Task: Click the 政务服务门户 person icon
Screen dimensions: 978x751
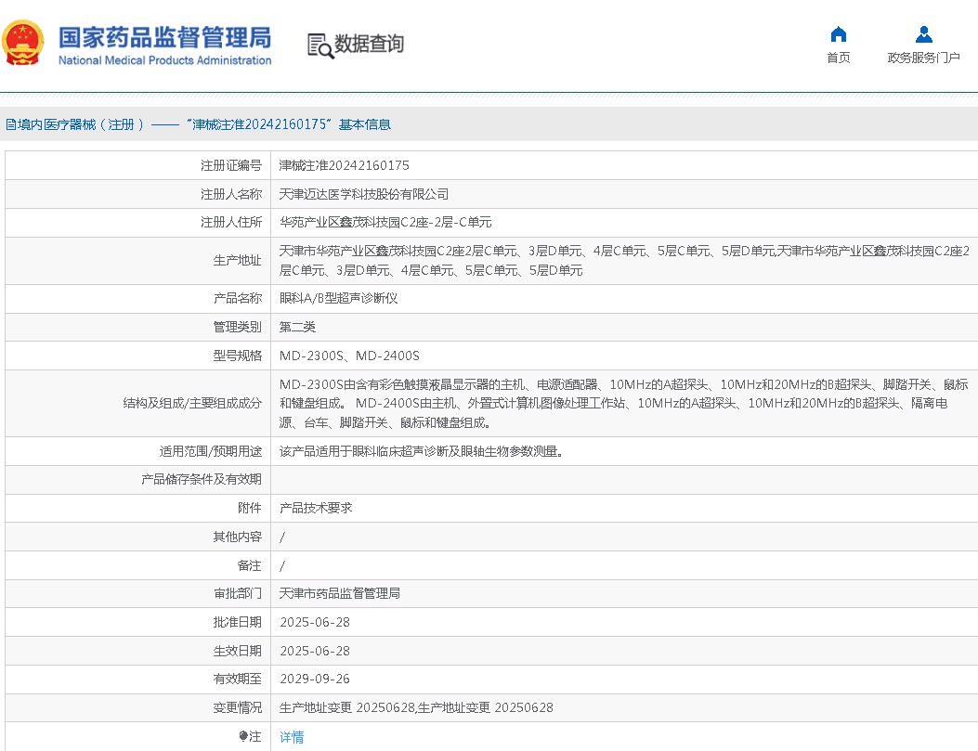Action: 923,34
